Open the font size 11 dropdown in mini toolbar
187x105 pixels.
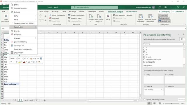tap(23, 59)
